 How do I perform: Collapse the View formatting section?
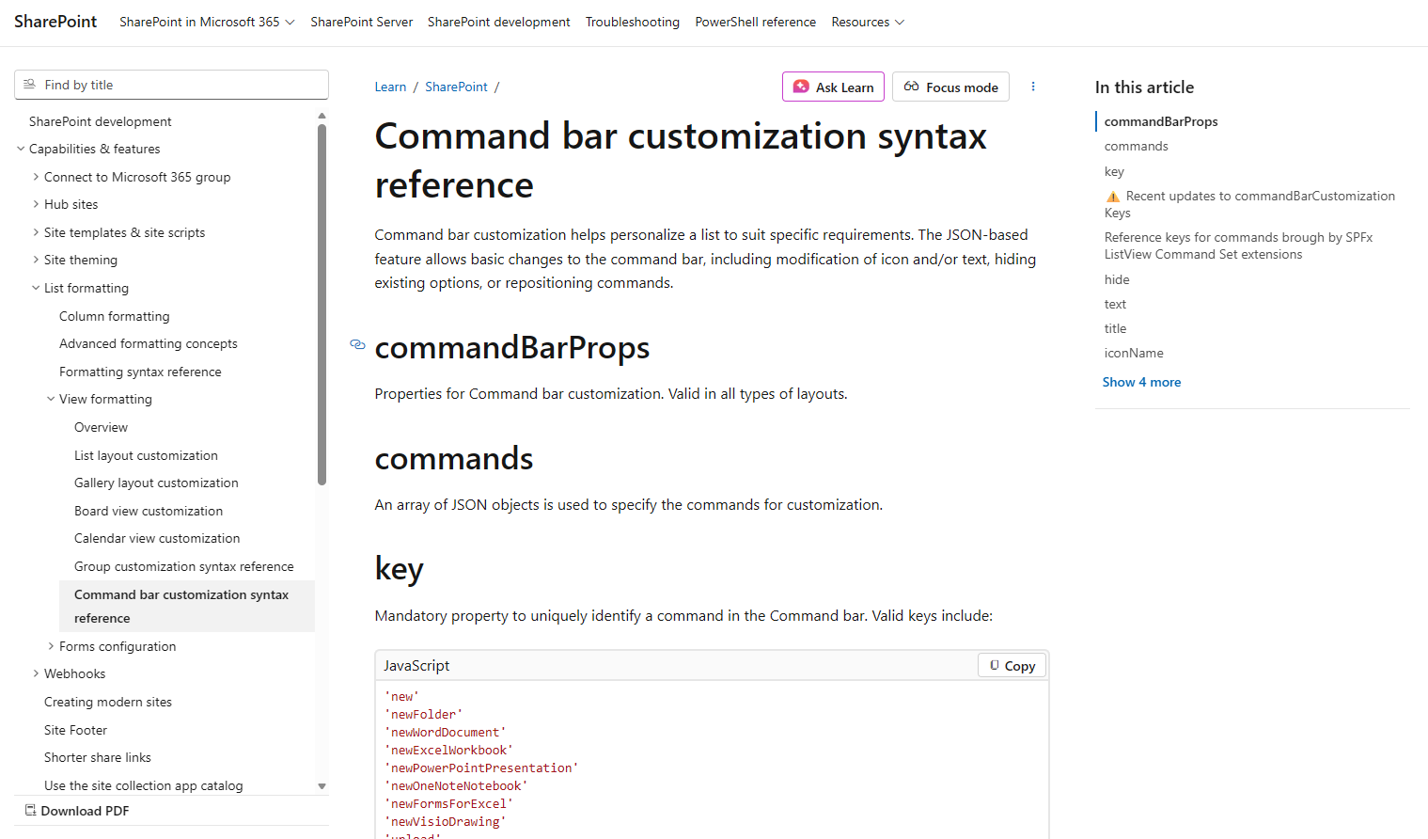click(51, 399)
